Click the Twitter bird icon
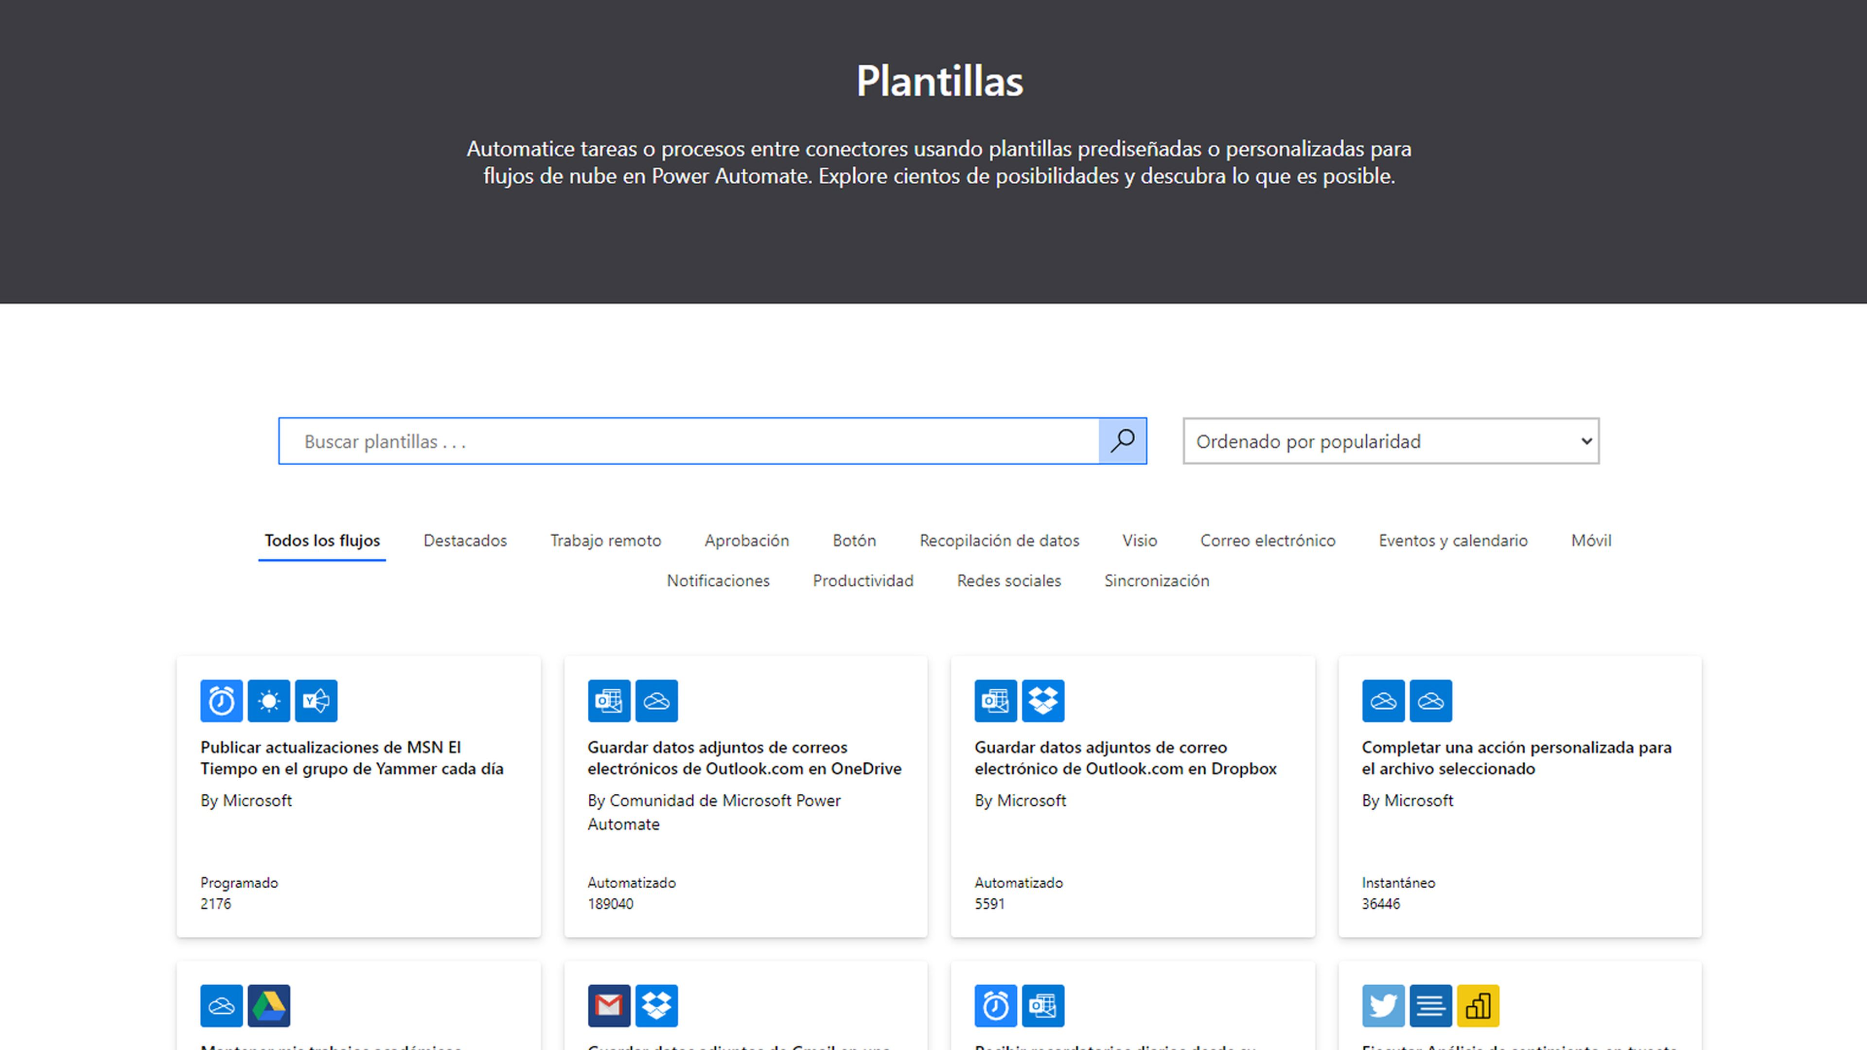This screenshot has width=1867, height=1050. pos(1383,1006)
